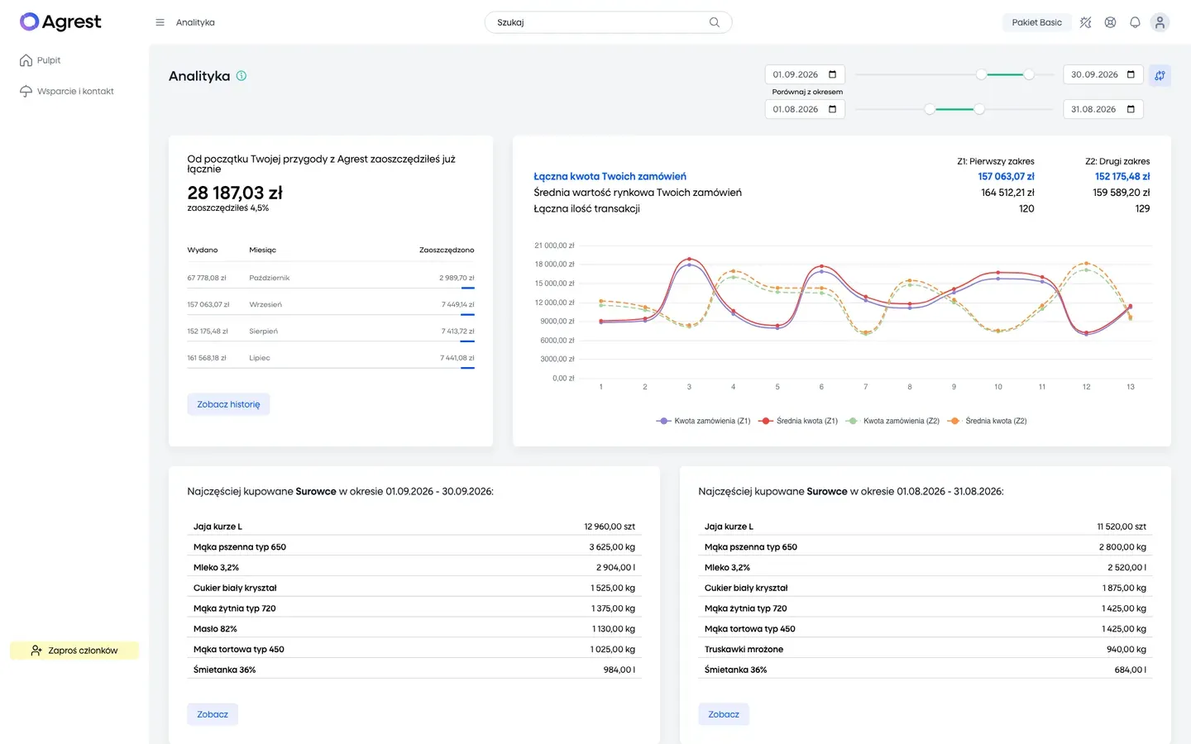This screenshot has height=744, width=1191.
Task: Click the magnifier icon in the search box
Action: click(x=715, y=22)
